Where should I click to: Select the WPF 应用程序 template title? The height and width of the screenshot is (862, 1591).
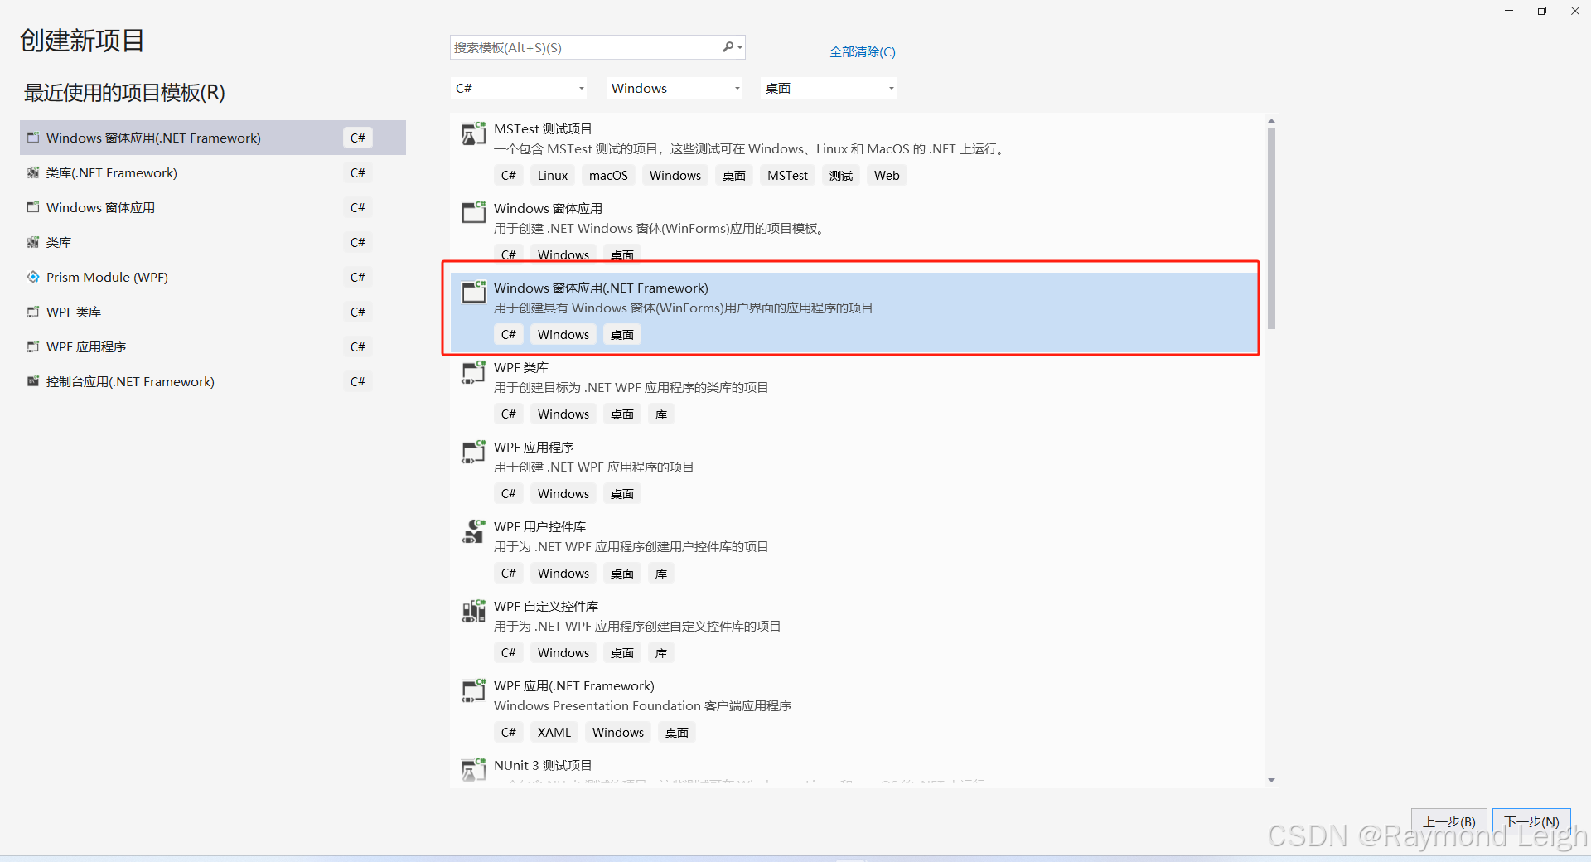[x=534, y=447]
